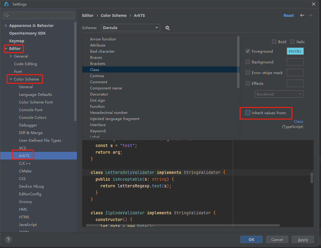Open the Darcula scheme dropdown
Viewport: 321px width, 248px height.
point(130,28)
